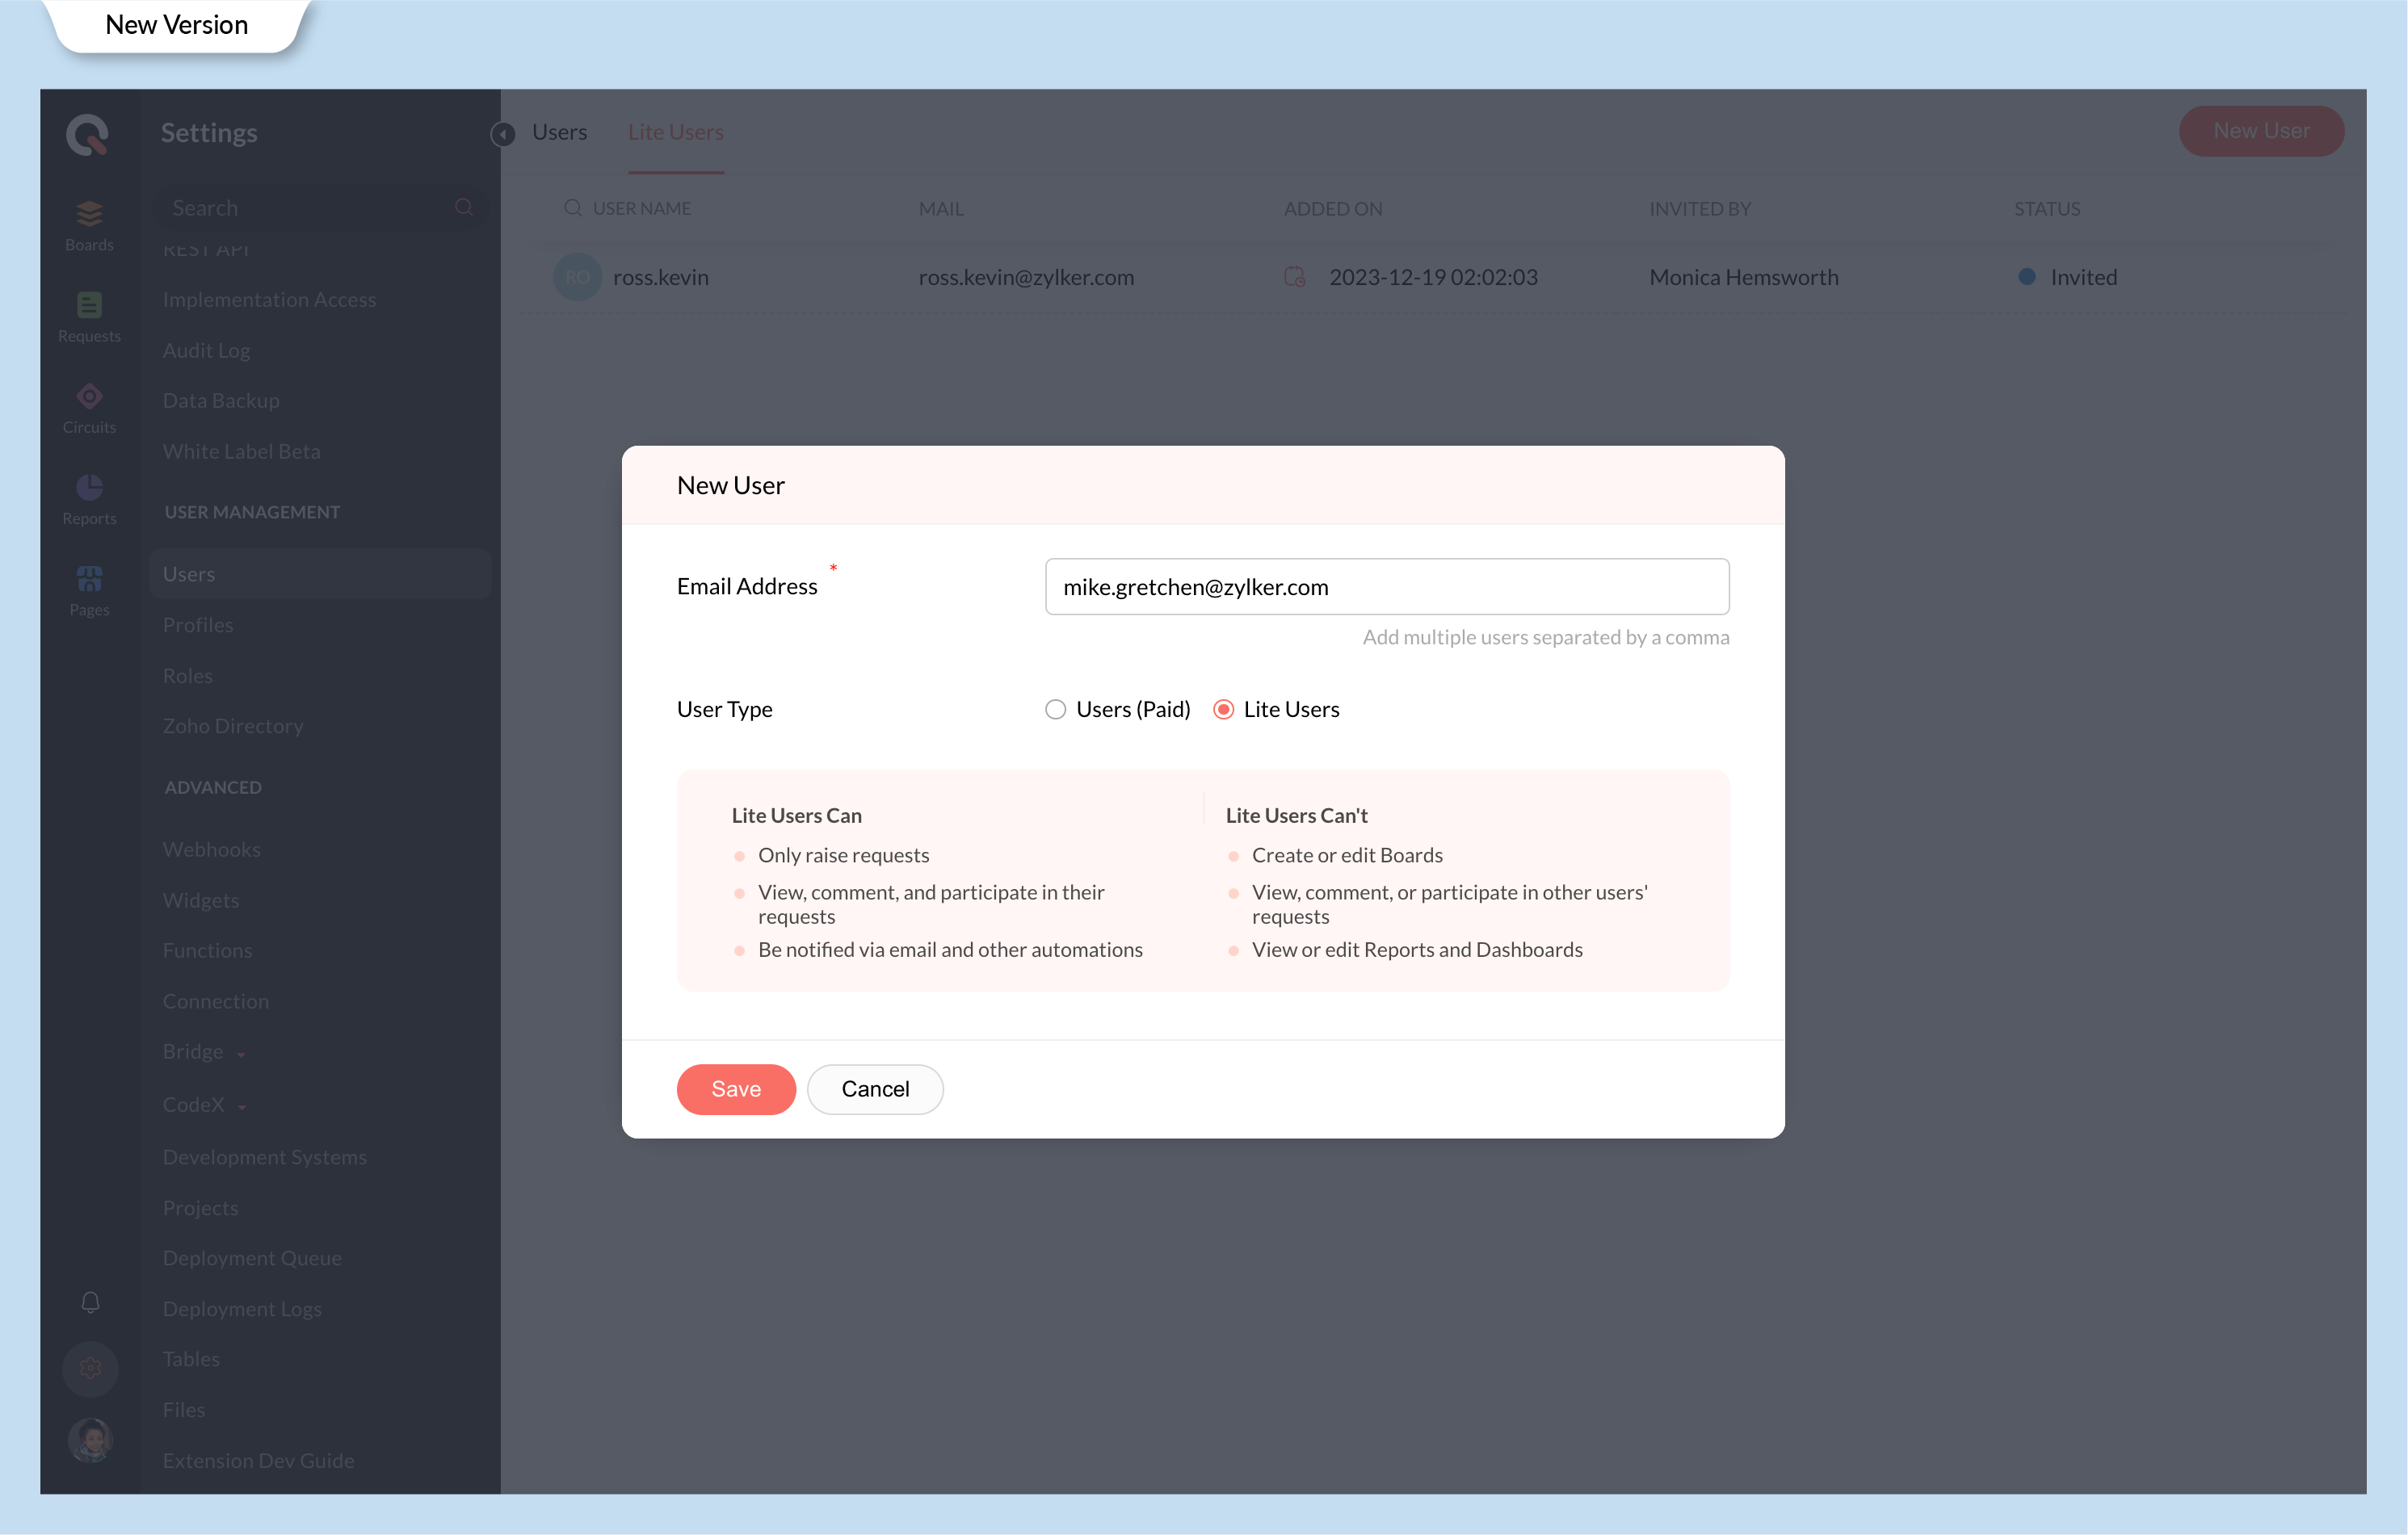Image resolution: width=2408 pixels, height=1535 pixels.
Task: Open Profiles in User Management
Action: pyautogui.click(x=198, y=625)
